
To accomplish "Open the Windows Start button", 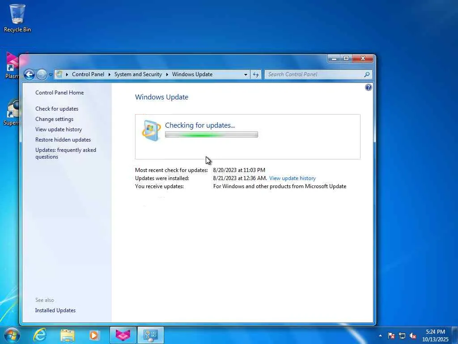I will pos(12,335).
